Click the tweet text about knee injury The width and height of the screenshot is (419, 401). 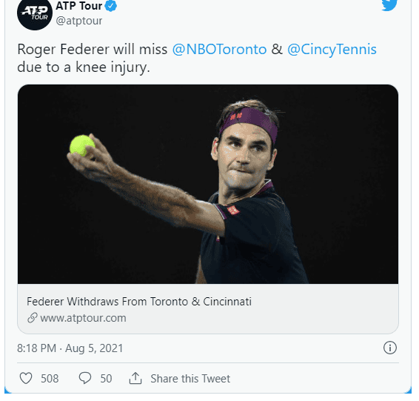[x=197, y=58]
